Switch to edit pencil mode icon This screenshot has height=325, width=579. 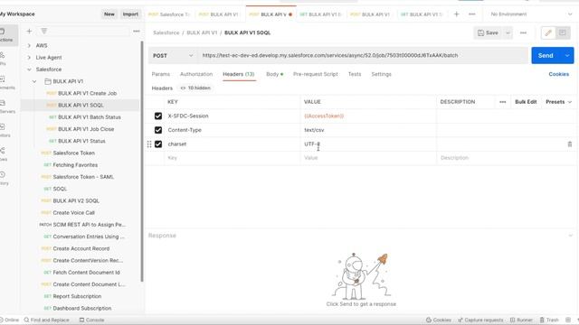coord(548,32)
